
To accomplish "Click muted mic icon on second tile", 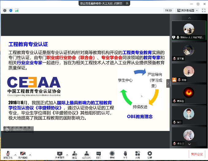I will tap(174, 59).
